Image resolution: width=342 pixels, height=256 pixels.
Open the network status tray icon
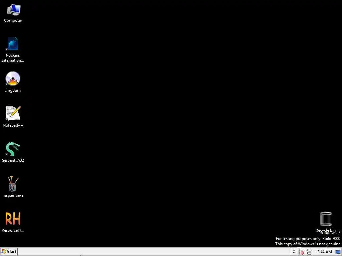309,252
